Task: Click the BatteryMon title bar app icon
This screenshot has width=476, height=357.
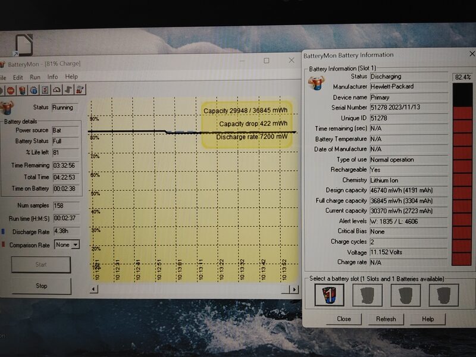Action: coord(2,64)
